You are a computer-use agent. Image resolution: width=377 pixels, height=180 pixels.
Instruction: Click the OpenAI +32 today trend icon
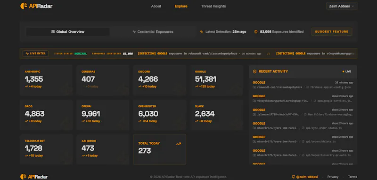83,121
